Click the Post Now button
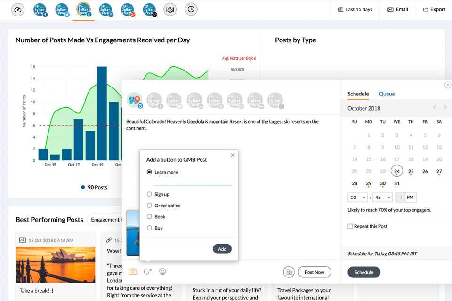 [314, 272]
